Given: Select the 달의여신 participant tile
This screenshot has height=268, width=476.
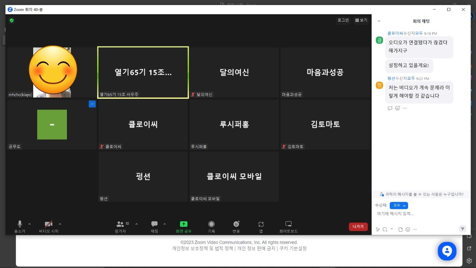Looking at the screenshot, I should (x=234, y=72).
